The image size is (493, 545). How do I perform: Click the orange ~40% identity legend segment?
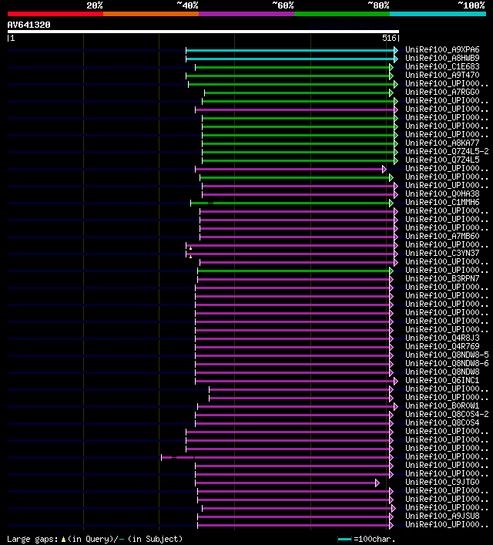(151, 14)
